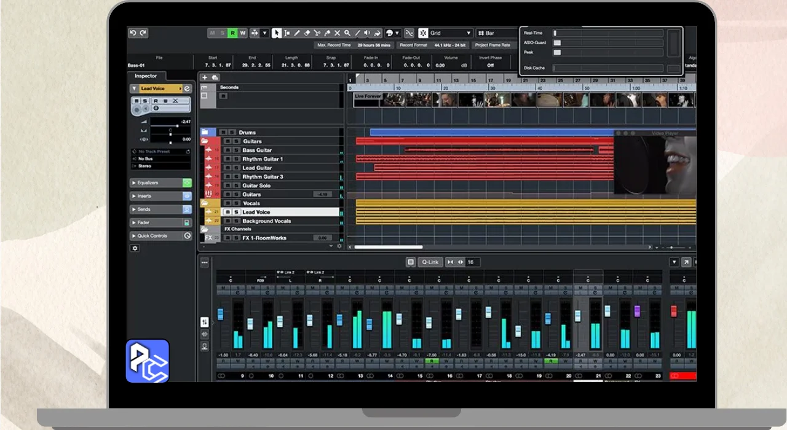Click channel 22 purple fader handle
The width and height of the screenshot is (787, 430).
click(637, 311)
